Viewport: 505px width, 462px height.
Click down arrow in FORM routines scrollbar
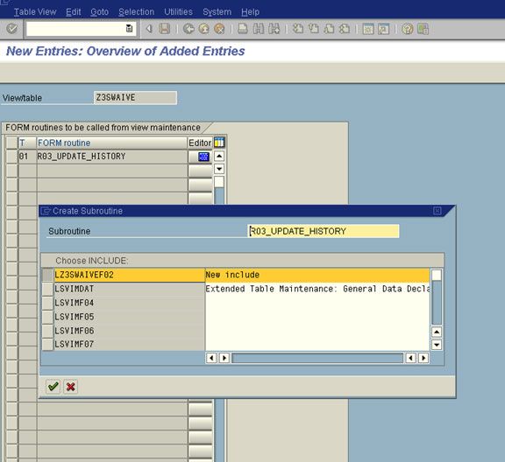(x=219, y=169)
